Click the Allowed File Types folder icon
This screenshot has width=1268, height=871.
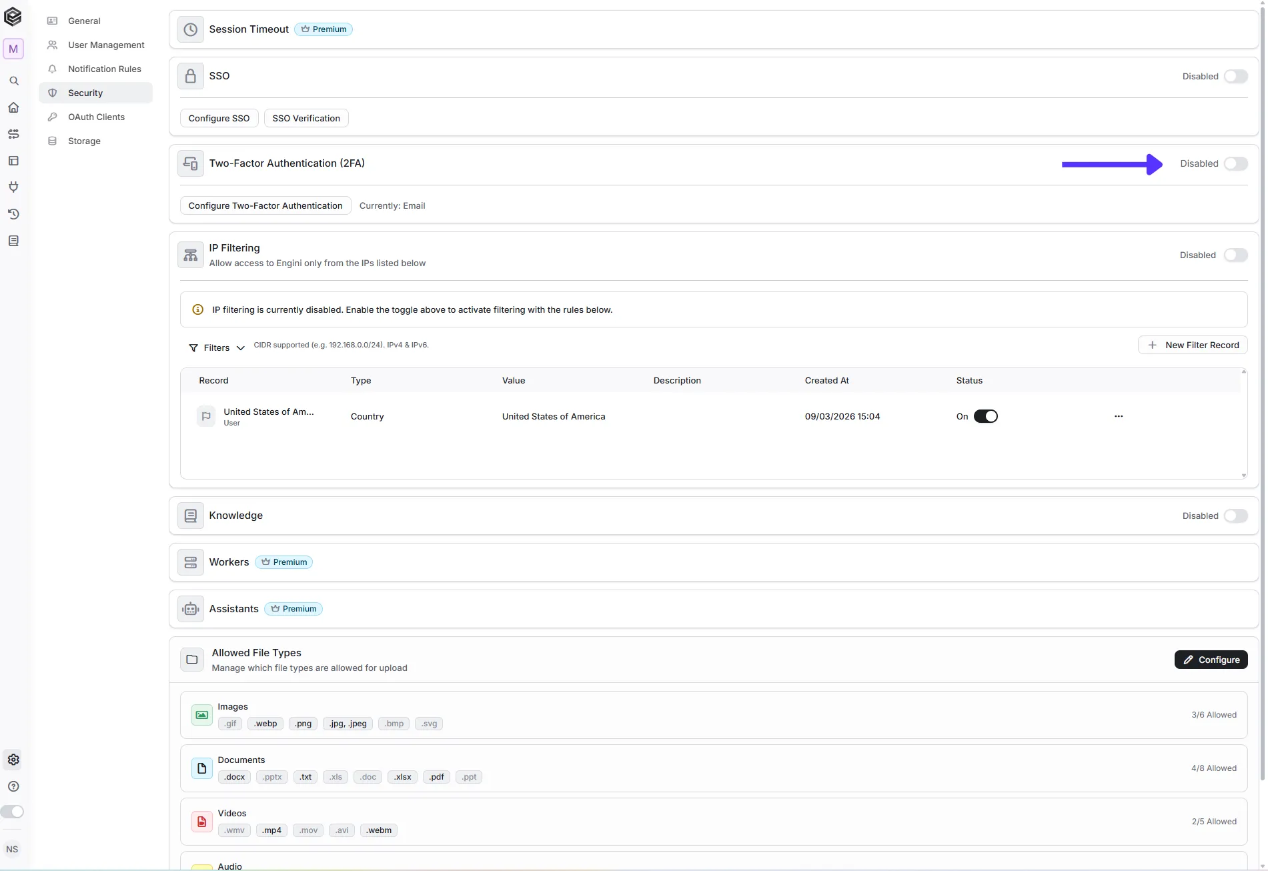[192, 660]
